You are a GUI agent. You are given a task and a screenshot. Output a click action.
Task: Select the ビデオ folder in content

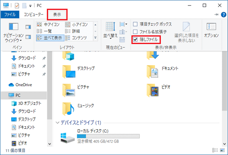coord(158,91)
